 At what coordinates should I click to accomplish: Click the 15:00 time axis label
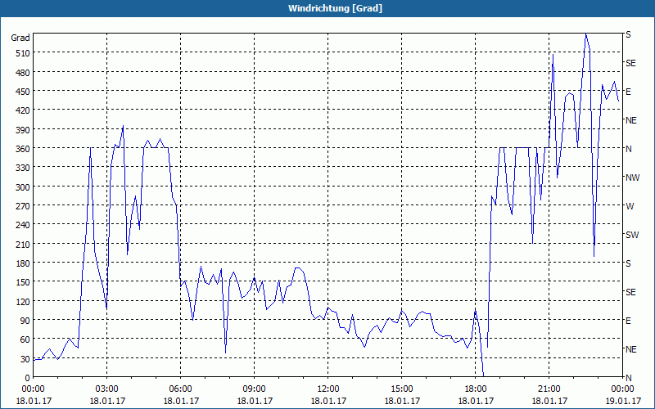pos(401,389)
